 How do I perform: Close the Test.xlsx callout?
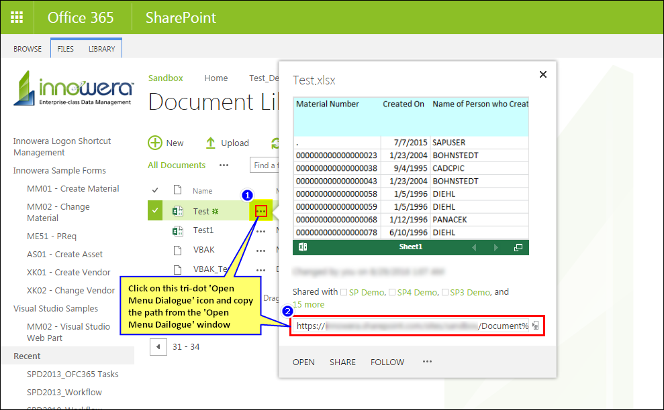543,74
